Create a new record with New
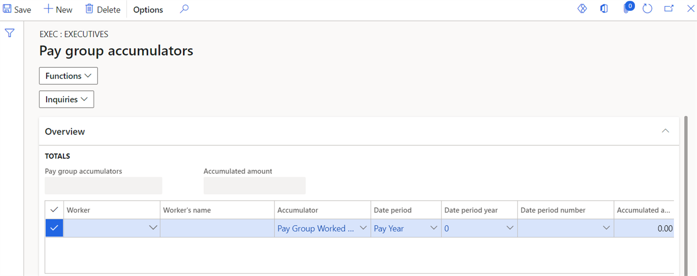Viewport: 697px width, 276px height. coord(58,9)
